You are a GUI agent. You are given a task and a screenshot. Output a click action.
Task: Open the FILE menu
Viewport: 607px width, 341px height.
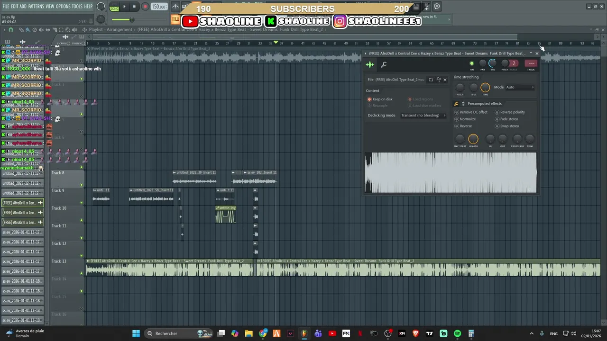[x=6, y=7]
